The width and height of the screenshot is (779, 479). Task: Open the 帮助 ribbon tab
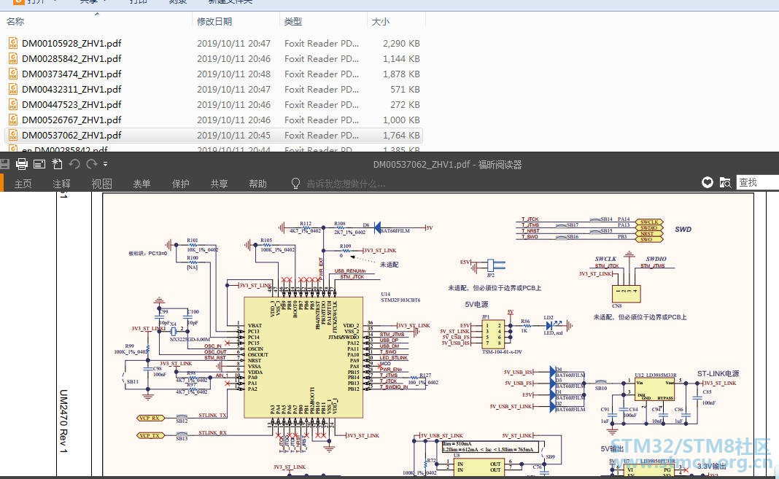[x=258, y=184]
